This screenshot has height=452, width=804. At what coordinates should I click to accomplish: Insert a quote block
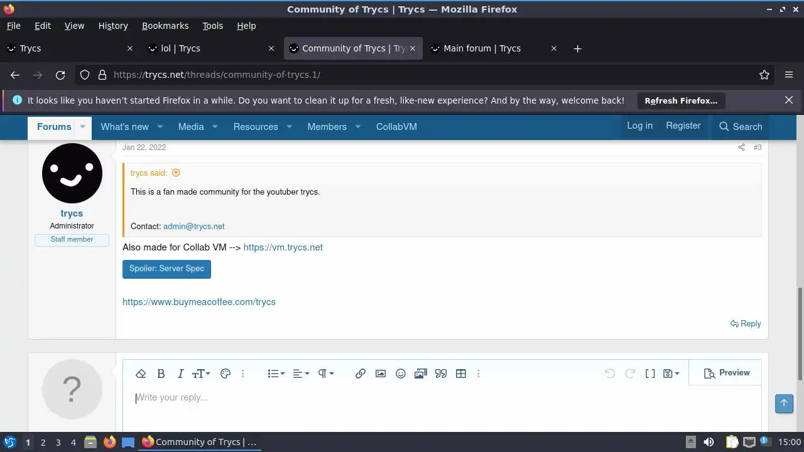441,374
